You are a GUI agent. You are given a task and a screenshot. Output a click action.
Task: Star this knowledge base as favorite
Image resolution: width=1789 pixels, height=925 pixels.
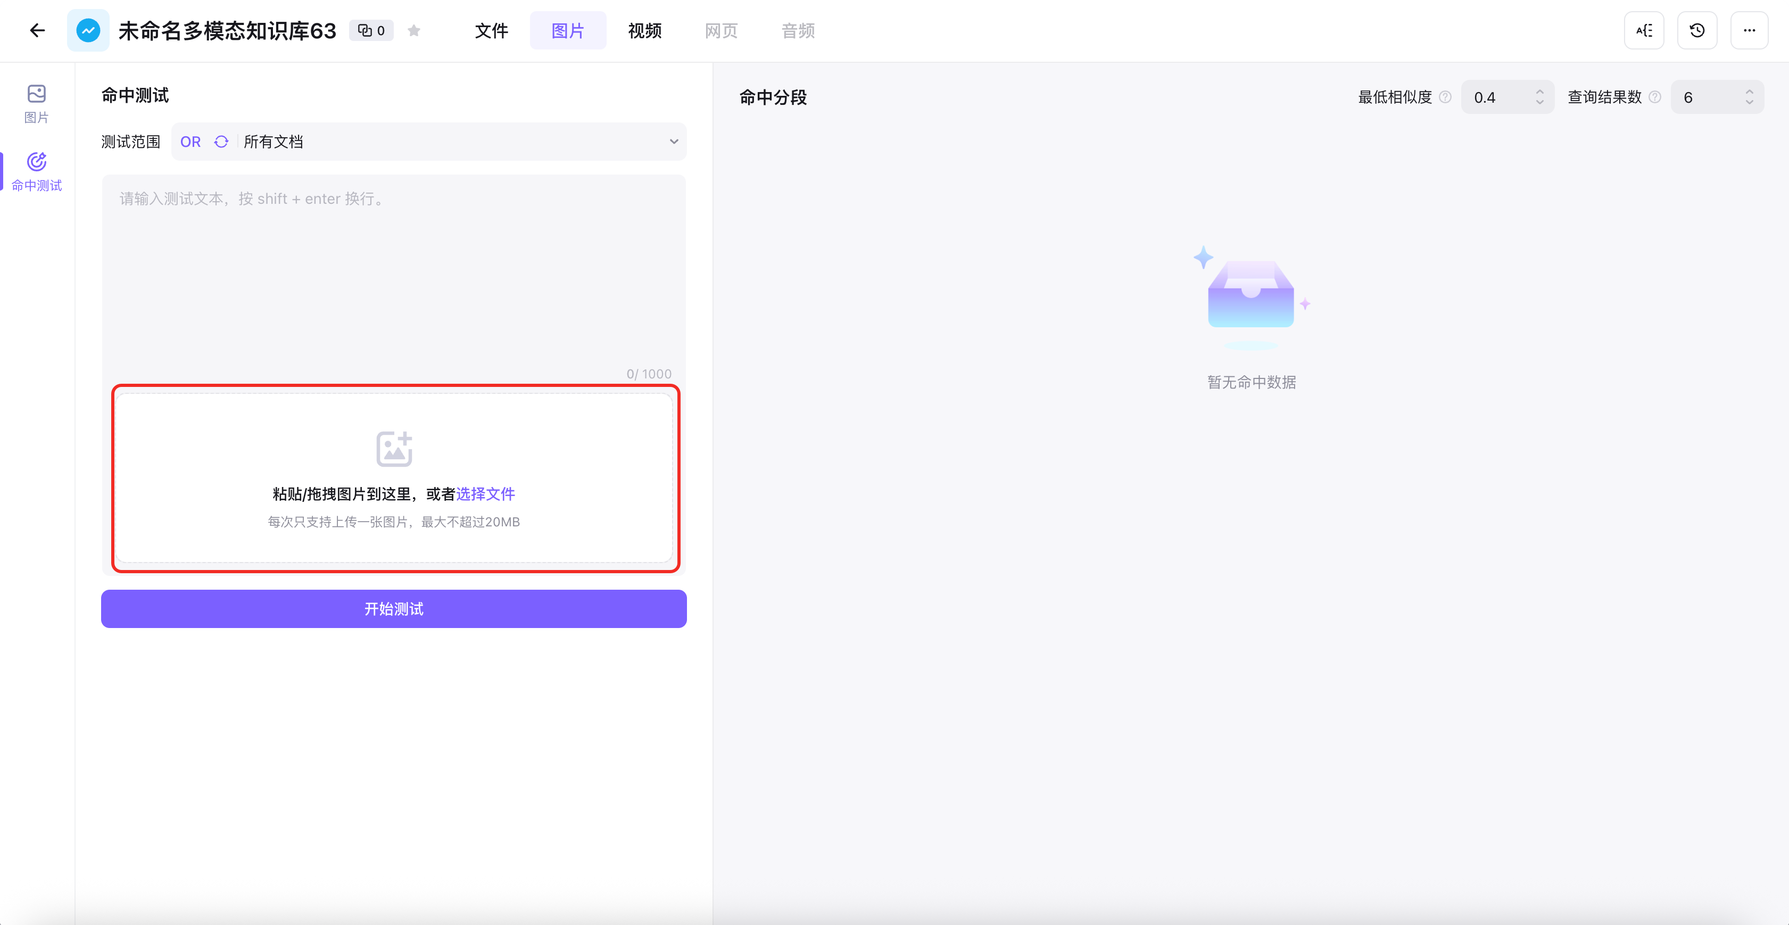(414, 30)
